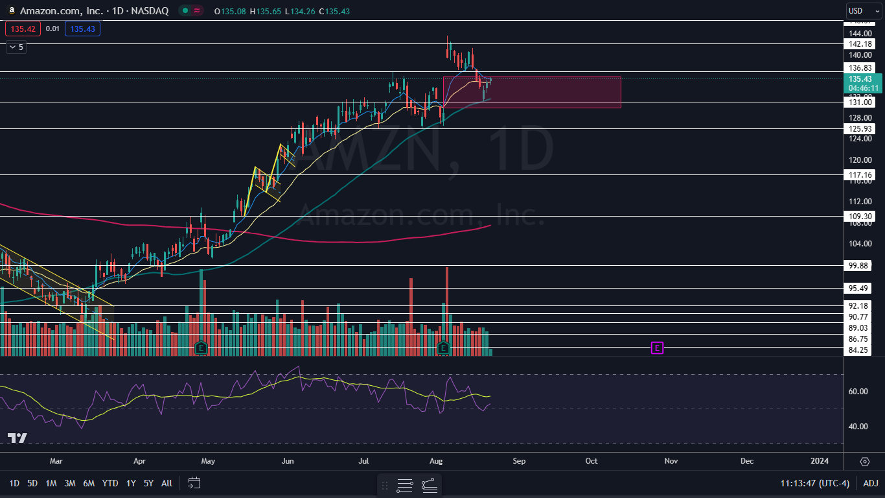
Task: Click the 2024 label on time axis
Action: tap(820, 461)
